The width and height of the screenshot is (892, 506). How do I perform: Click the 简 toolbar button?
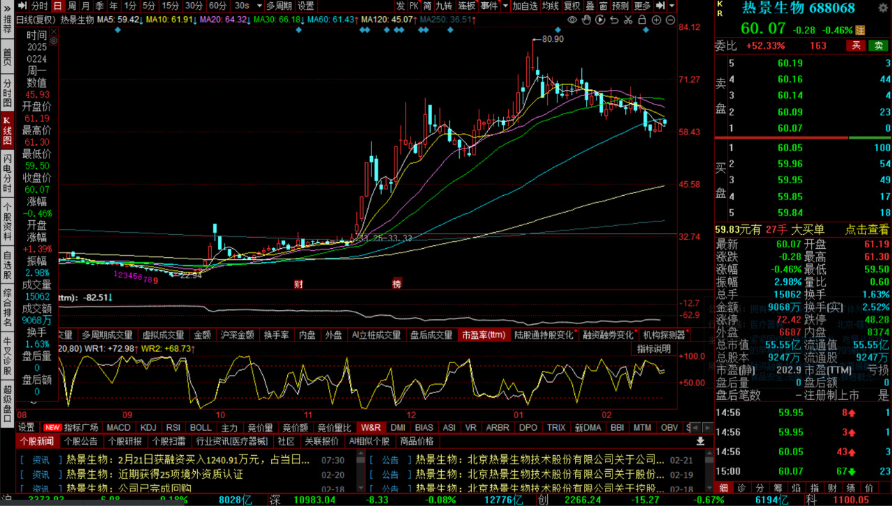pos(427,6)
